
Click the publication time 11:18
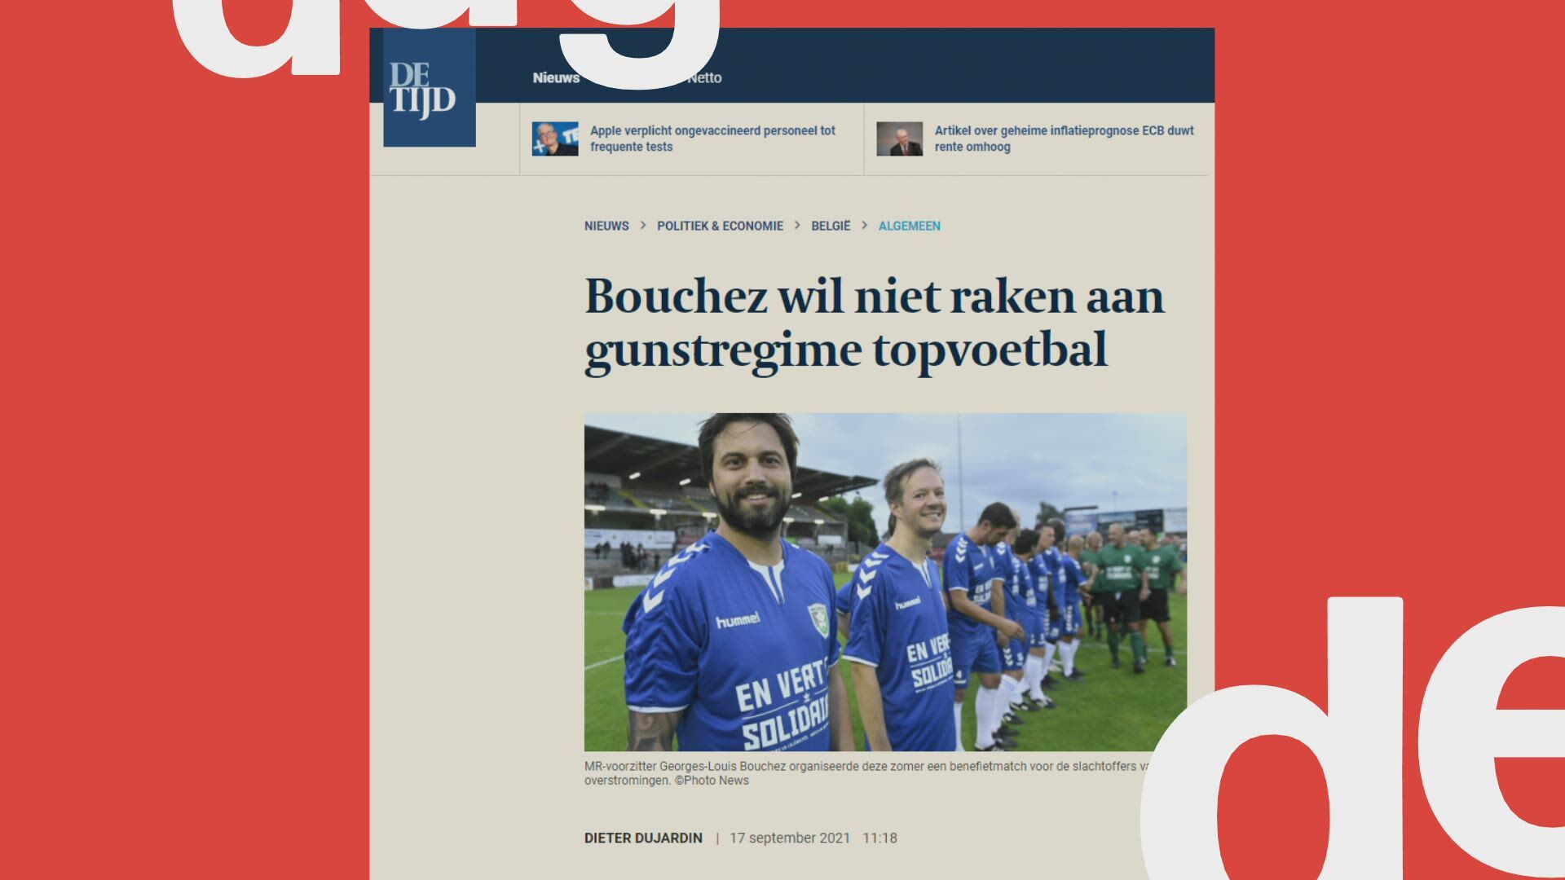pos(879,838)
